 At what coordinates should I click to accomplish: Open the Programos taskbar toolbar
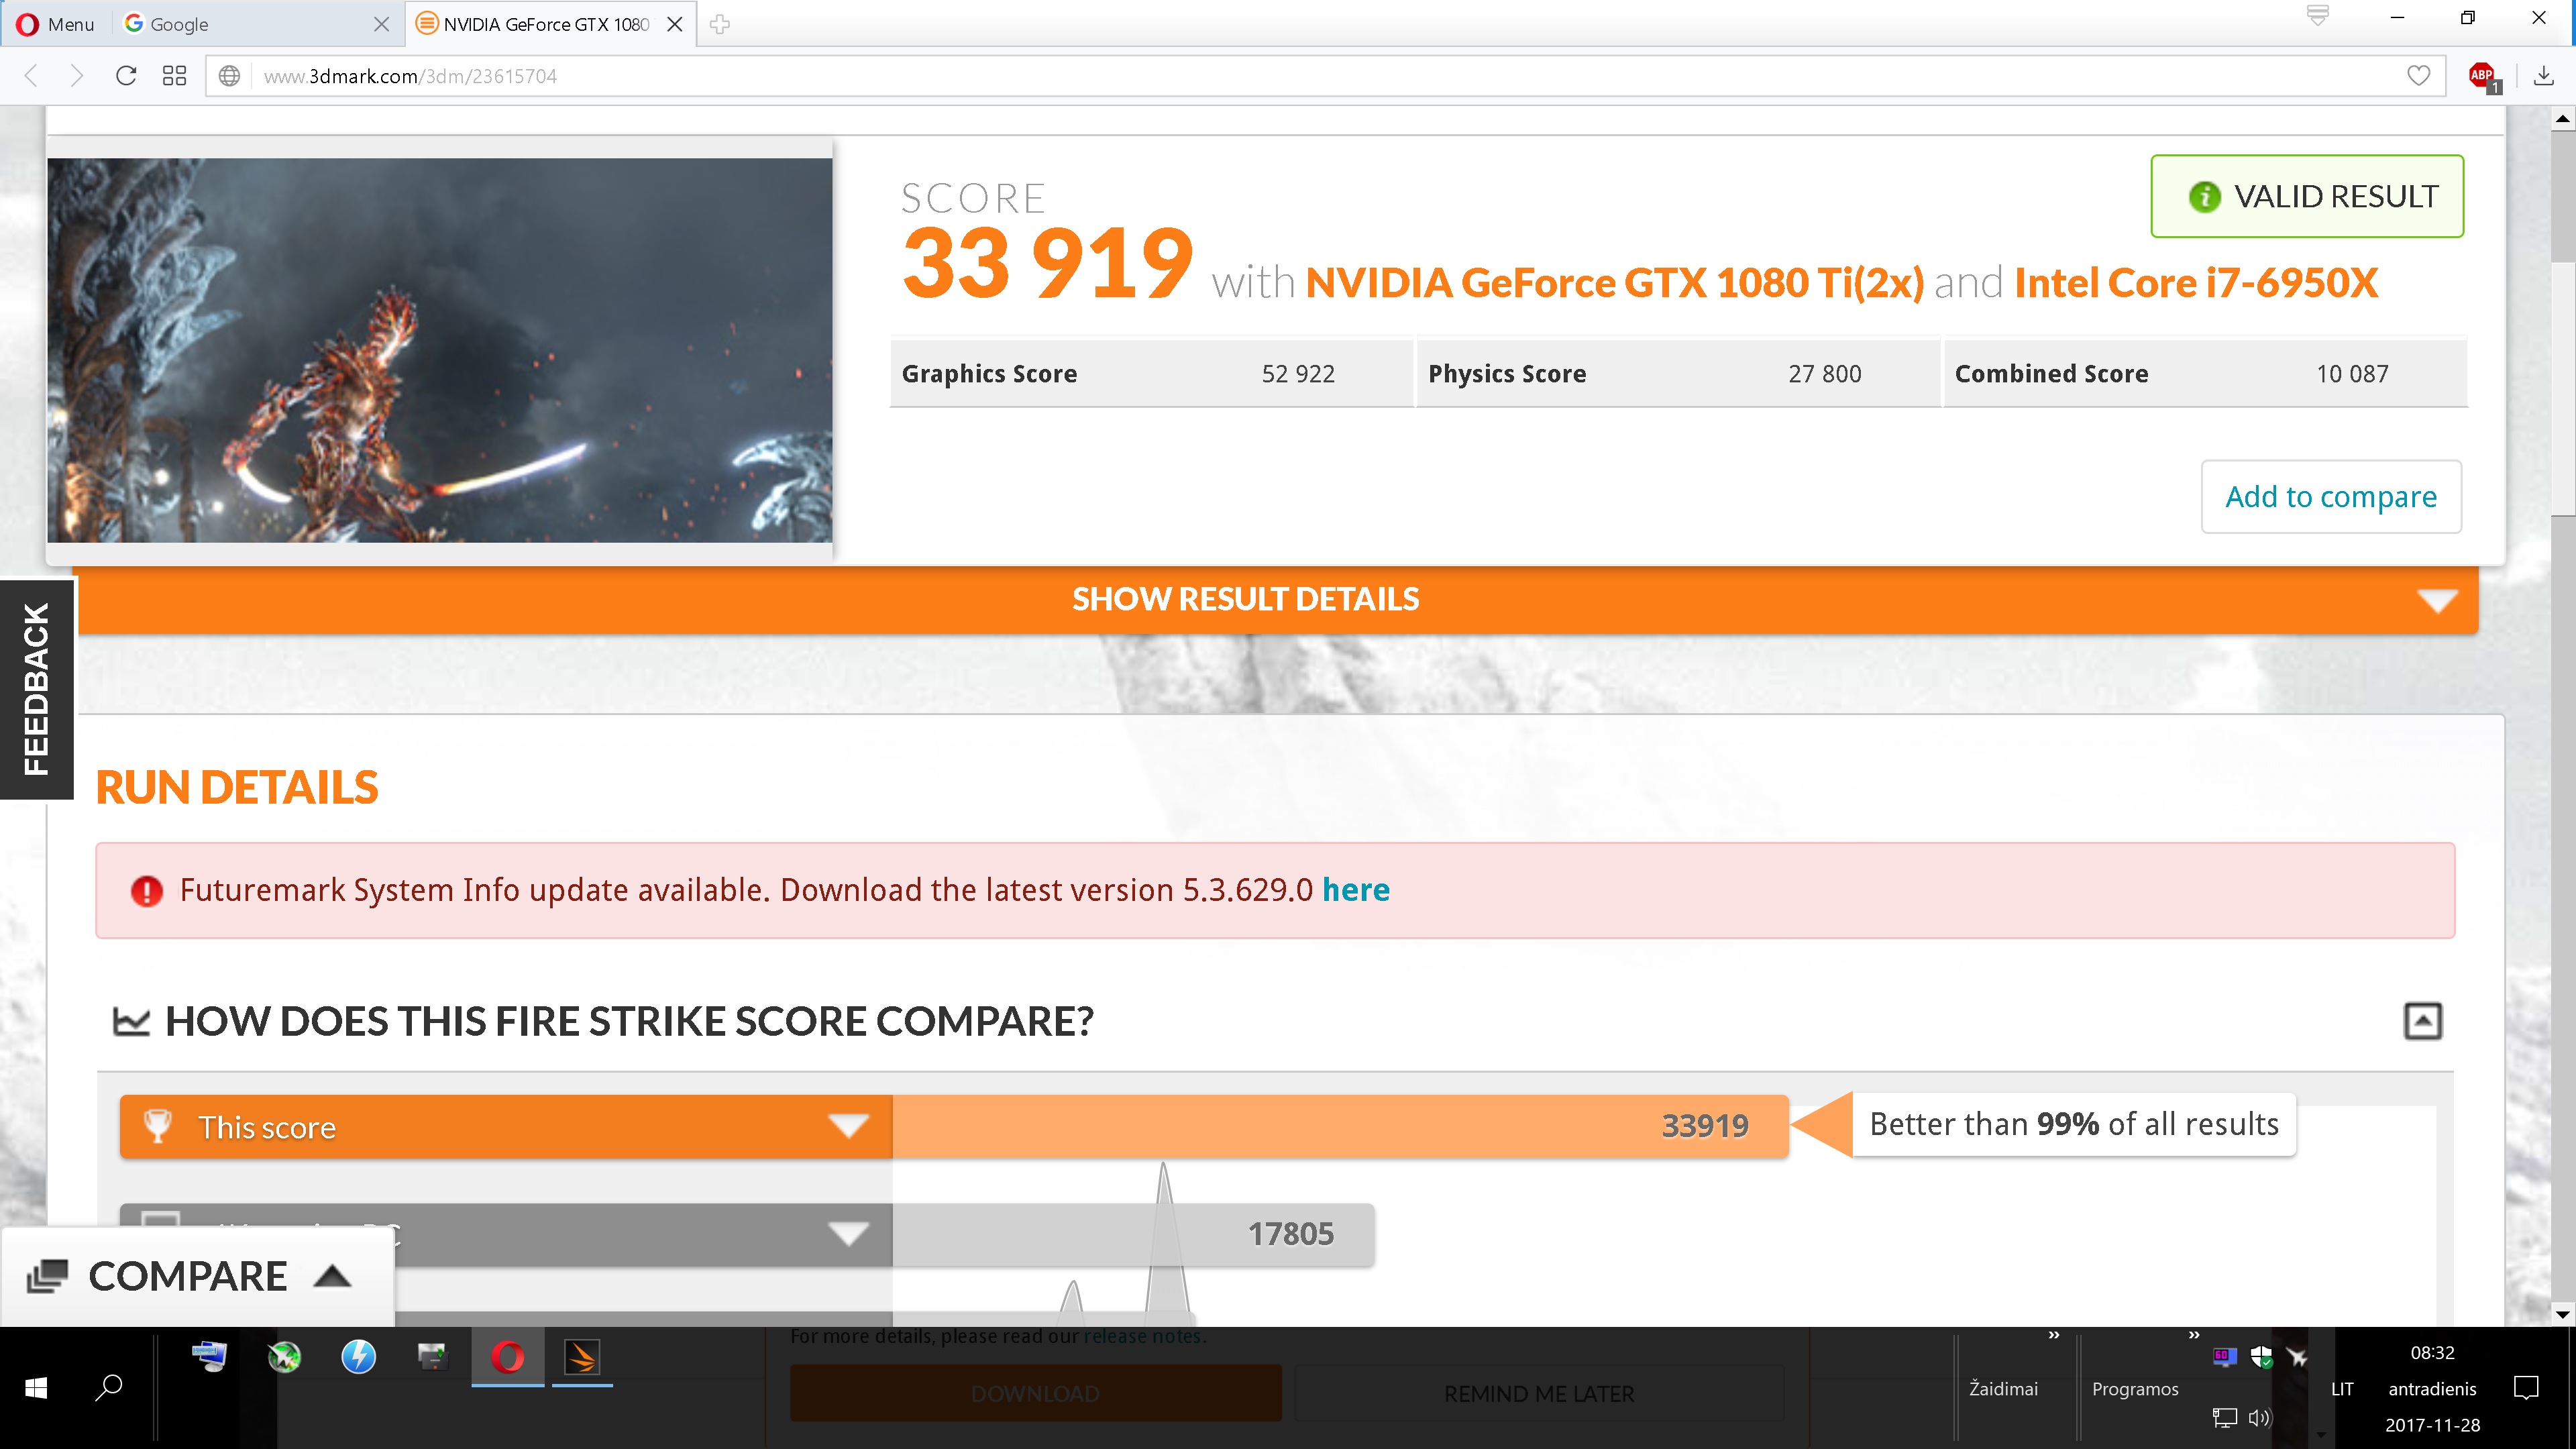click(2135, 1389)
